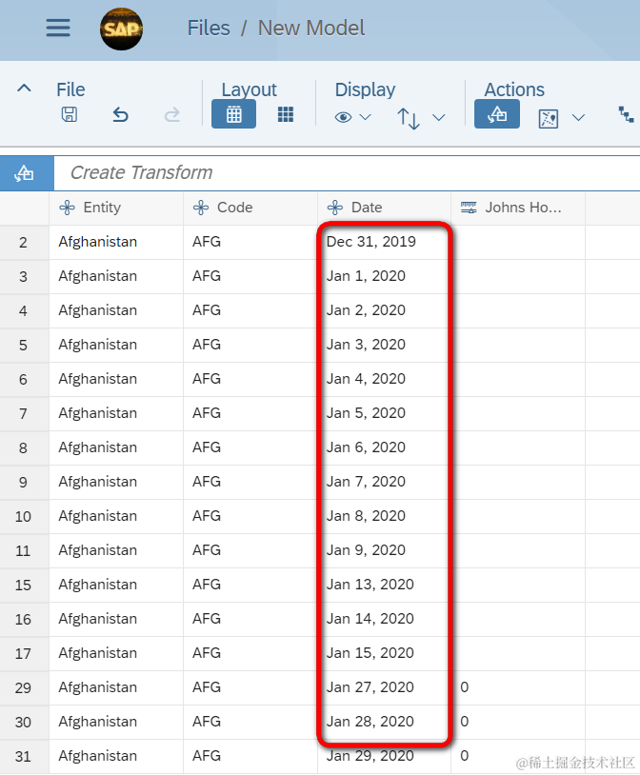Select row number 17

[x=24, y=653]
